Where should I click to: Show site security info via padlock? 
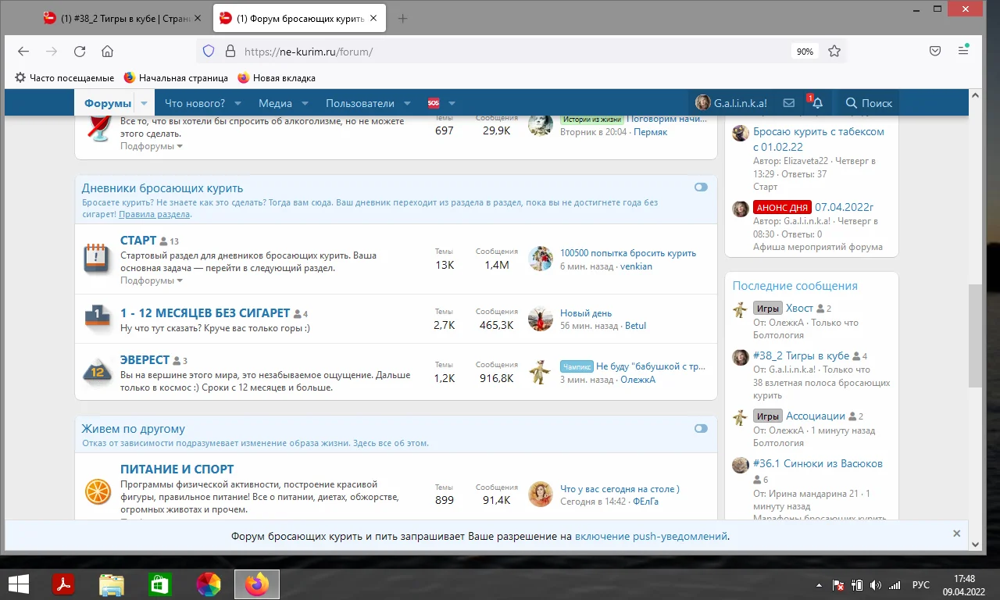[230, 52]
